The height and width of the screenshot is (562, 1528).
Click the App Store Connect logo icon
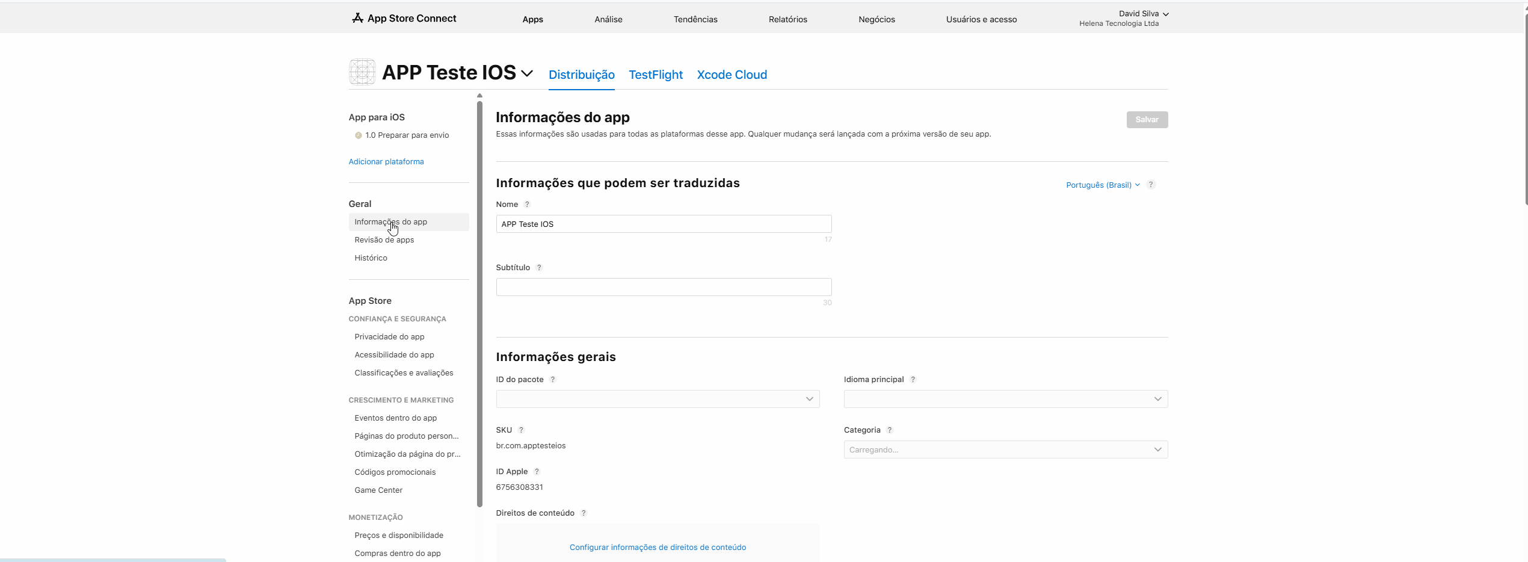[x=357, y=18]
